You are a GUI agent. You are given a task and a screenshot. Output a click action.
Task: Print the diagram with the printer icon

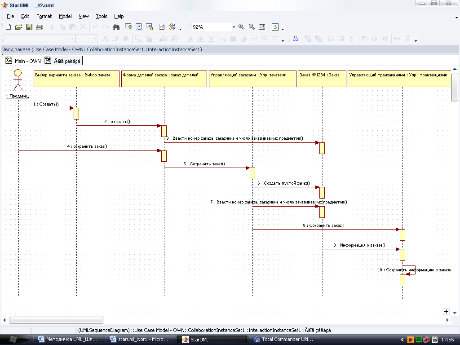tap(40, 27)
